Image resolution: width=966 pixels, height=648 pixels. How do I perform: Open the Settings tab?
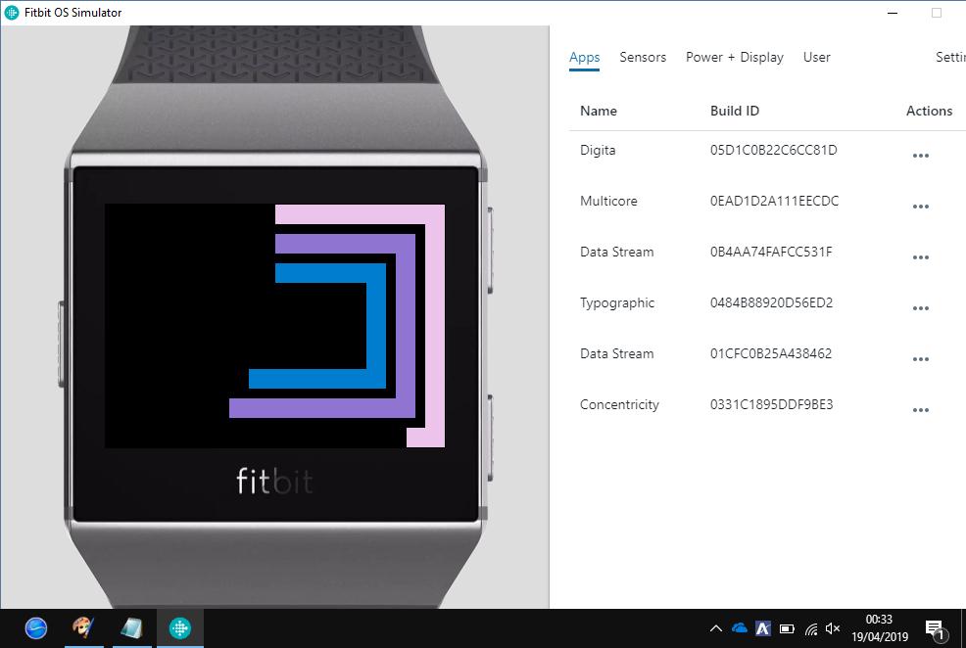(x=950, y=57)
